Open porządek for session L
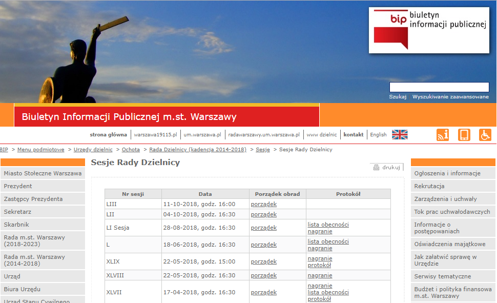Image resolution: width=497 pixels, height=303 pixels. pos(264,245)
